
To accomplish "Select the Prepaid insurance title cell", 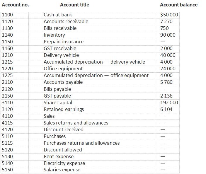I will (63, 42).
